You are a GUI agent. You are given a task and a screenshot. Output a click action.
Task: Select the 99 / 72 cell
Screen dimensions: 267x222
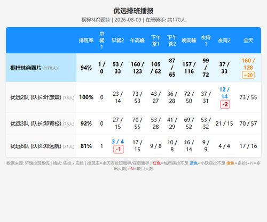tap(206, 68)
